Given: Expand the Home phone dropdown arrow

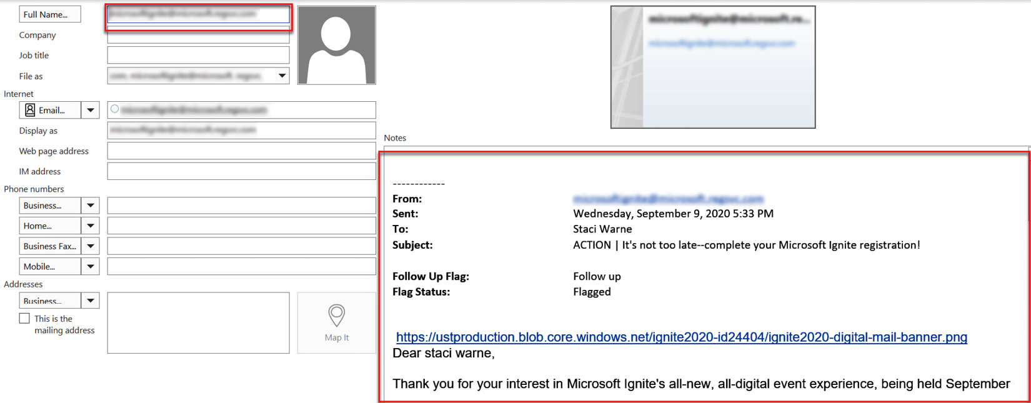Looking at the screenshot, I should (x=91, y=226).
